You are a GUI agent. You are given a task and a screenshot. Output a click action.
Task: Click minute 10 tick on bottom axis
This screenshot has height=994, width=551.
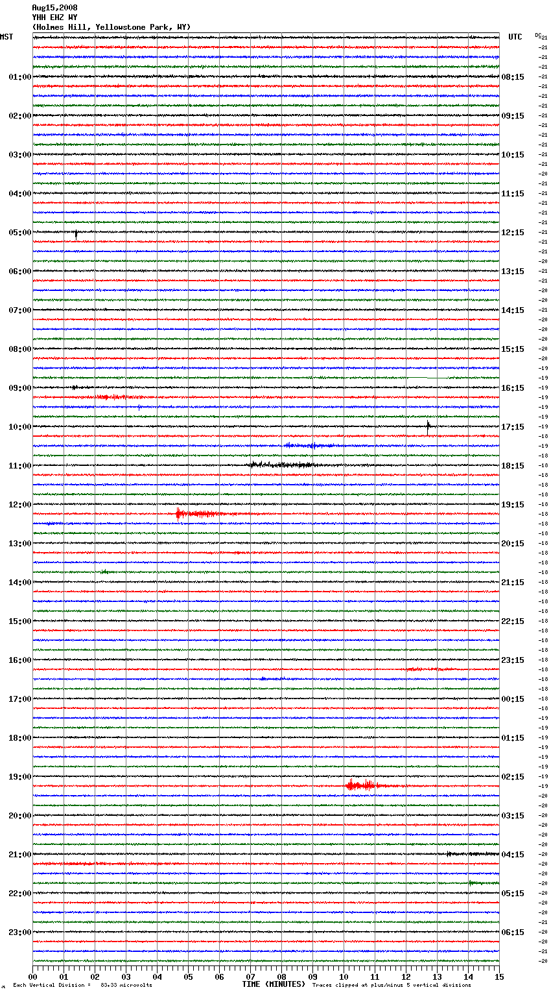click(x=344, y=977)
